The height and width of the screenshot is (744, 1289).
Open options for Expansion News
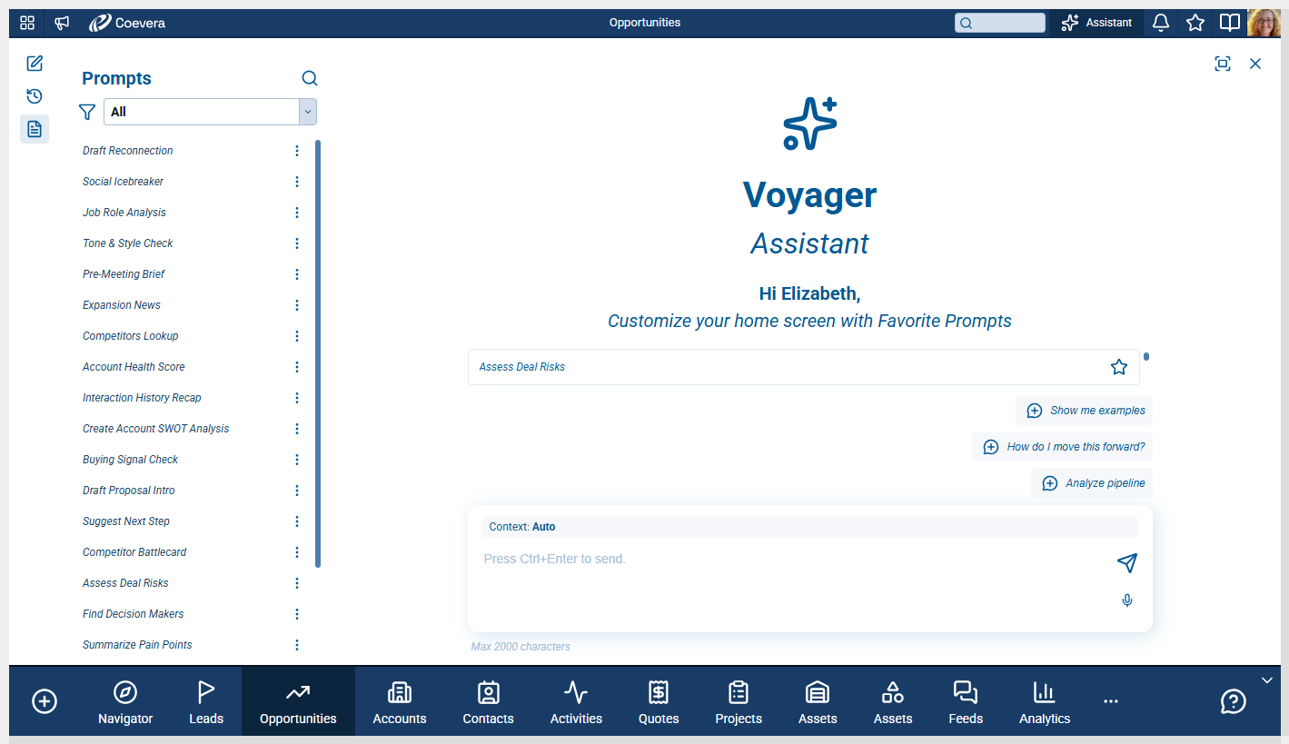297,305
